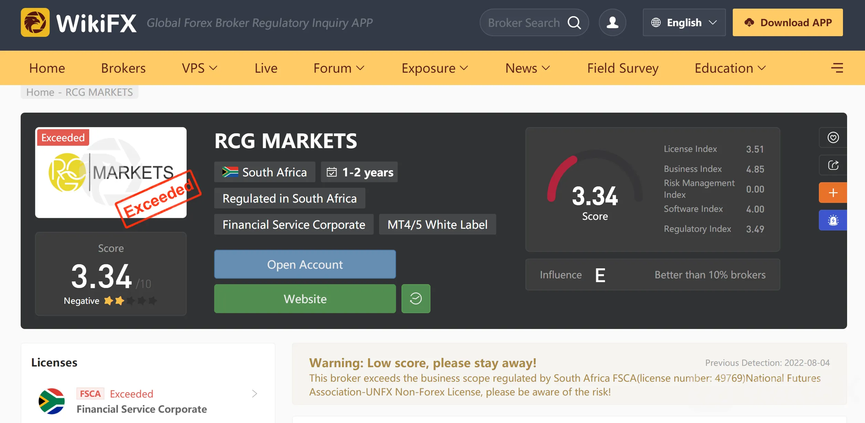Expand the News menu dropdown

(528, 68)
